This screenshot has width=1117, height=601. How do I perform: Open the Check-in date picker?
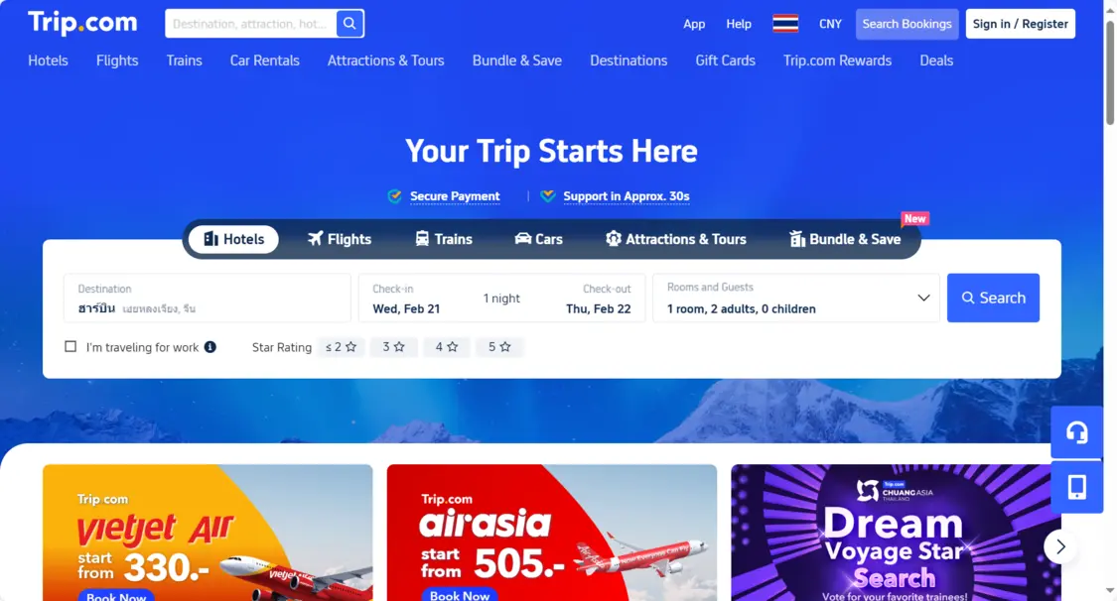[406, 299]
